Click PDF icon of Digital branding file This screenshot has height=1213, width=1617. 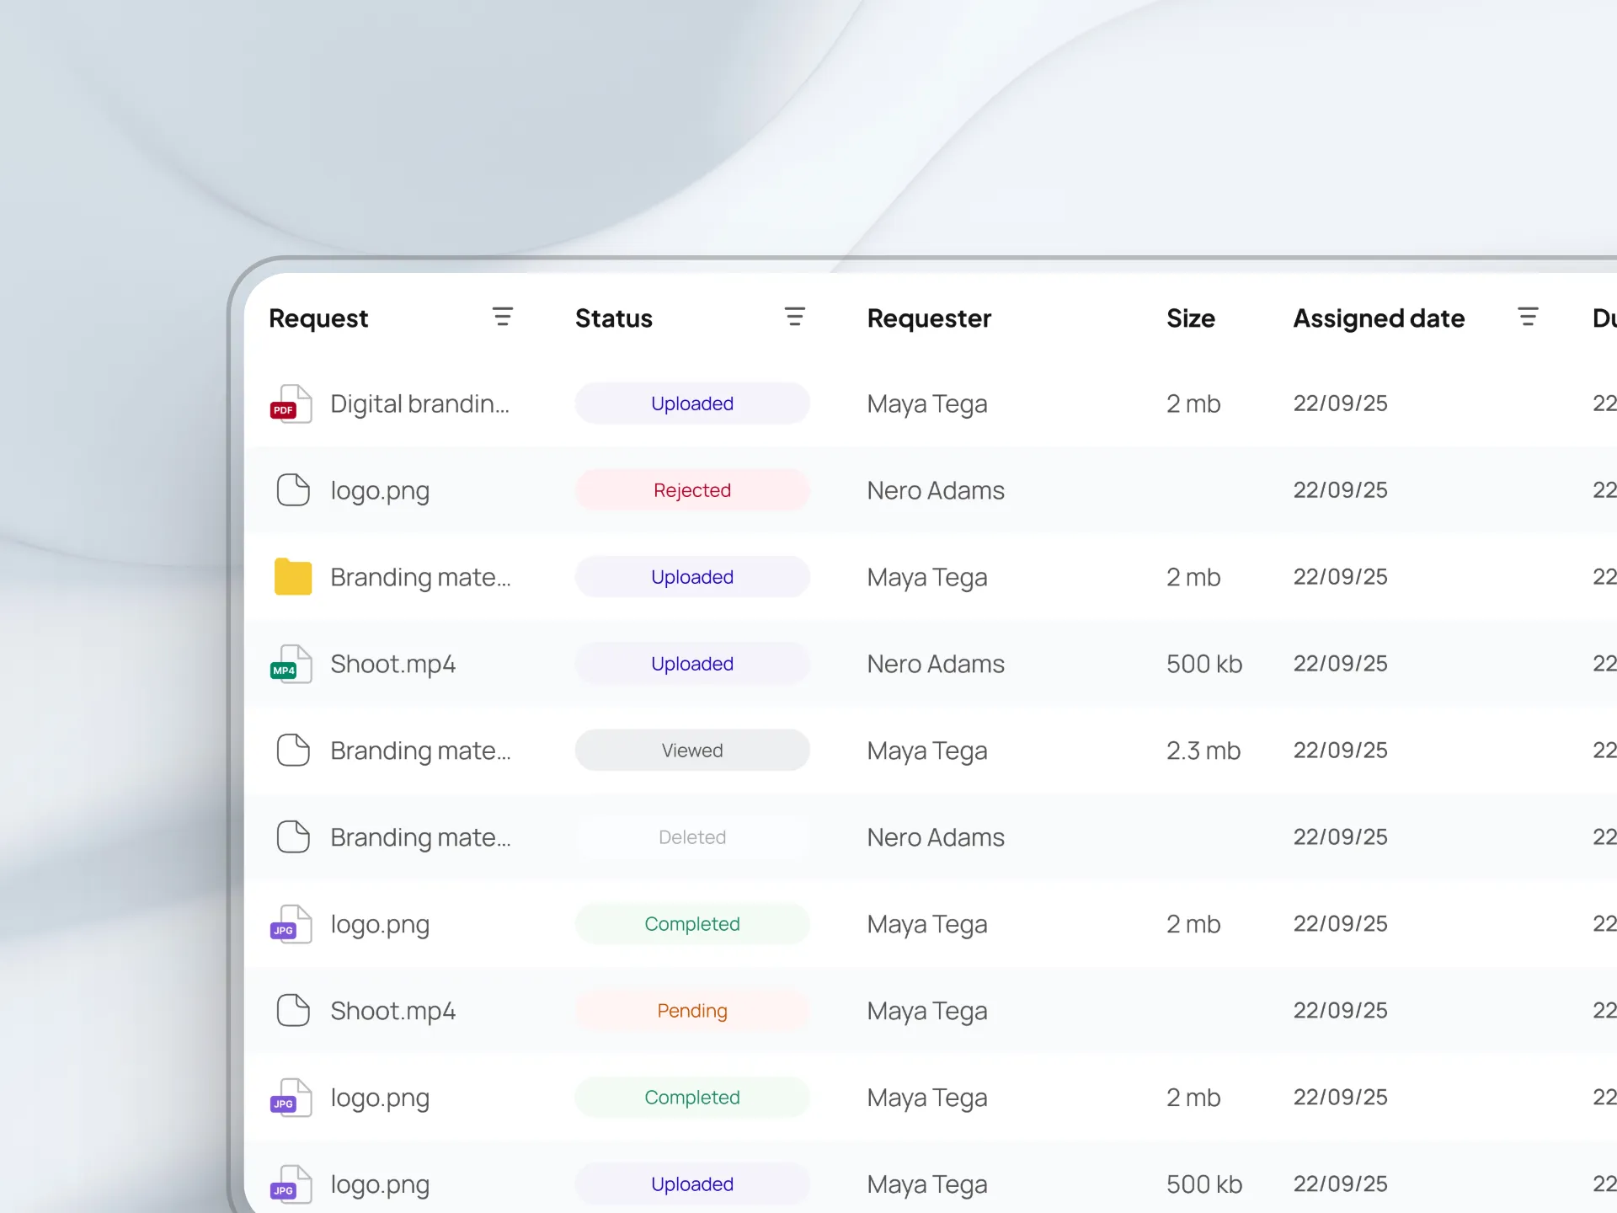(291, 404)
